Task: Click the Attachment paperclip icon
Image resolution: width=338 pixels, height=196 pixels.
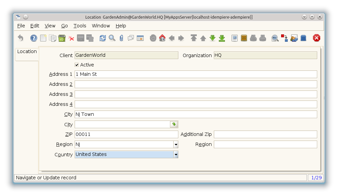Action: [121, 38]
